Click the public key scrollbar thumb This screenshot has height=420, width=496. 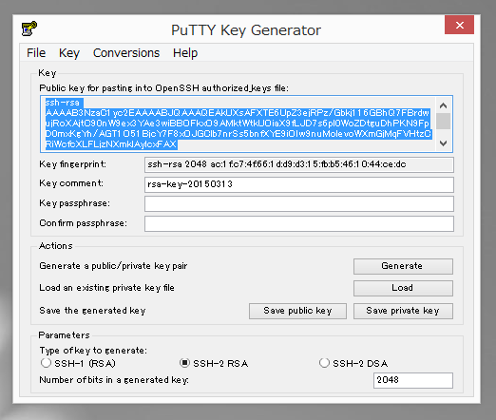444,121
